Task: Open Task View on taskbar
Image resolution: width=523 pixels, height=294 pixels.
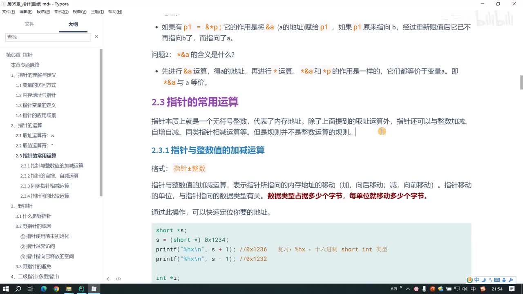Action: point(30,289)
